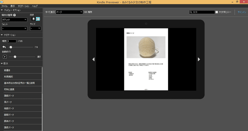This screenshot has height=131, width=248.
Task: Click the 頭部パーツ heading on the previewed page
Action: (x=130, y=33)
